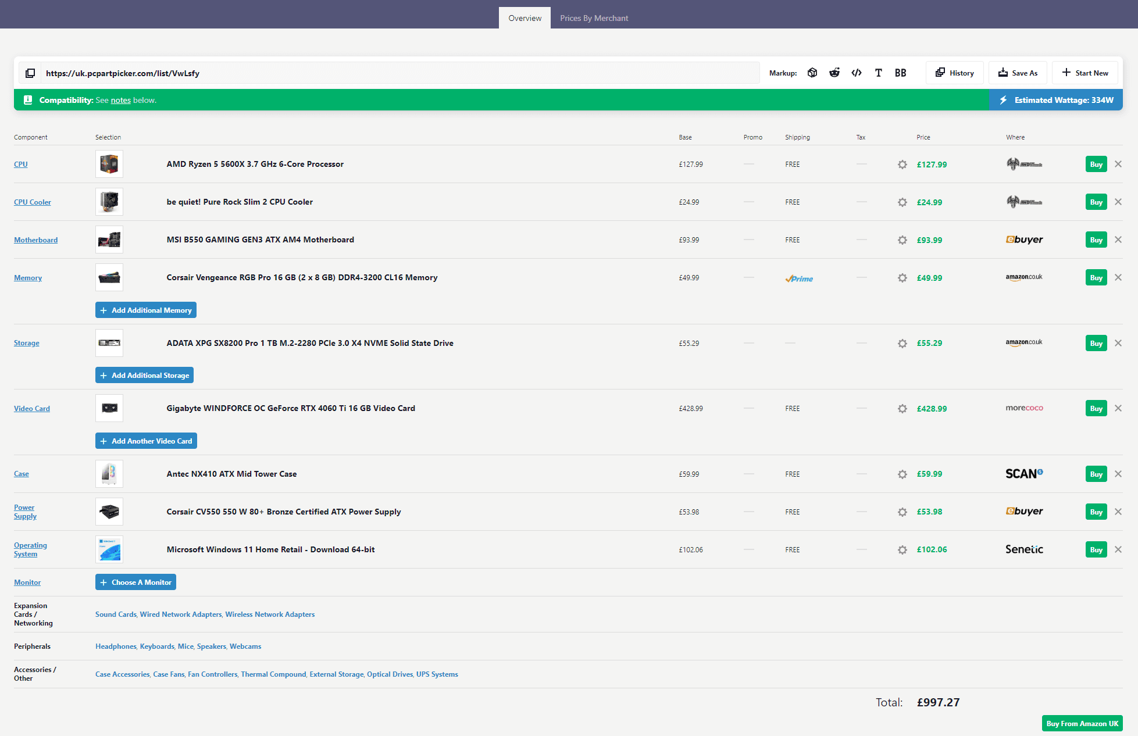The height and width of the screenshot is (736, 1138).
Task: Switch to Prices By Merchant tab
Action: (x=594, y=18)
